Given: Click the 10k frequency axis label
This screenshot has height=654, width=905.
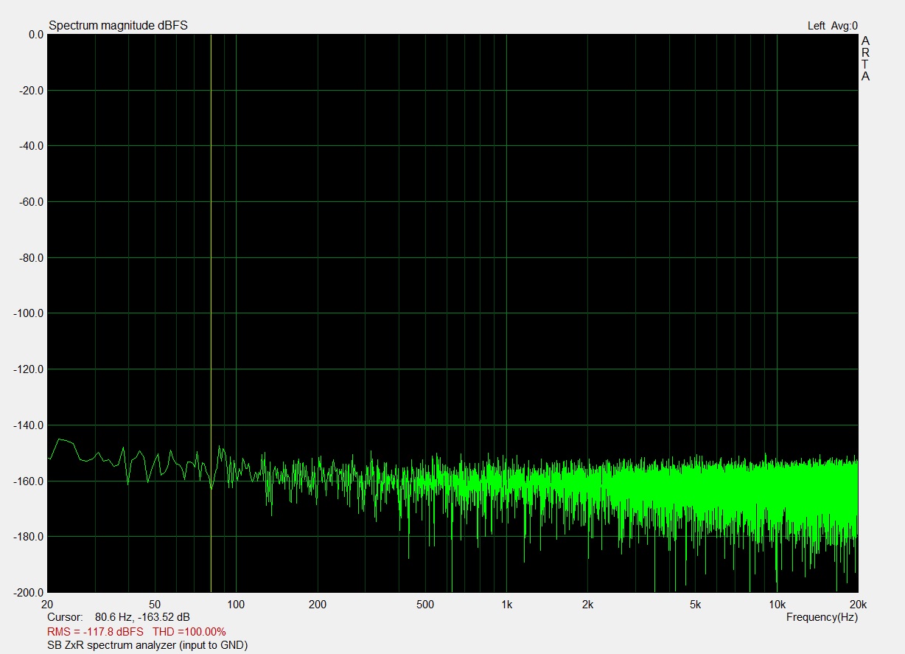Looking at the screenshot, I should tap(776, 605).
